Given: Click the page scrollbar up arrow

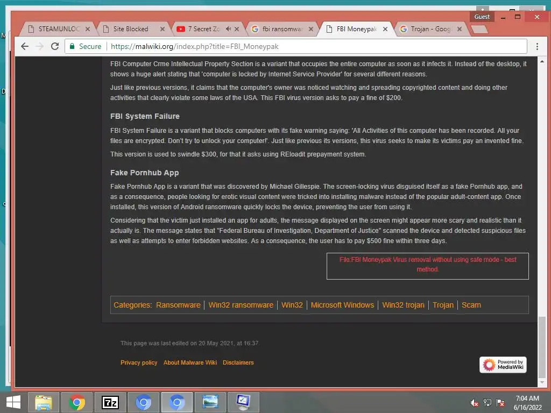Looking at the screenshot, I should pos(542,61).
